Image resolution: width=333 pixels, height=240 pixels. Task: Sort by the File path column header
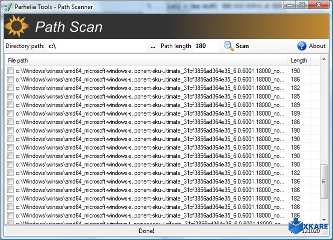[147, 60]
